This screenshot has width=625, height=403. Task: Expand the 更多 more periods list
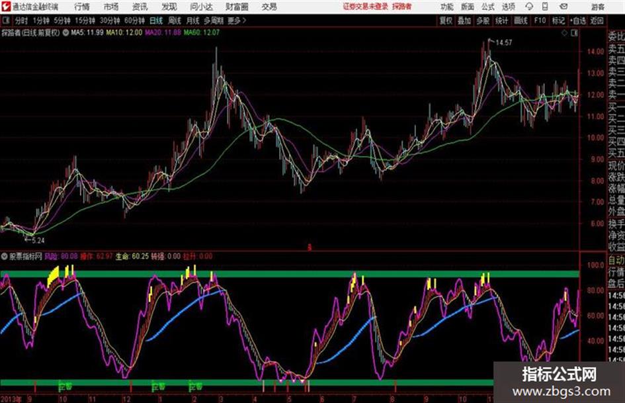[x=237, y=21]
